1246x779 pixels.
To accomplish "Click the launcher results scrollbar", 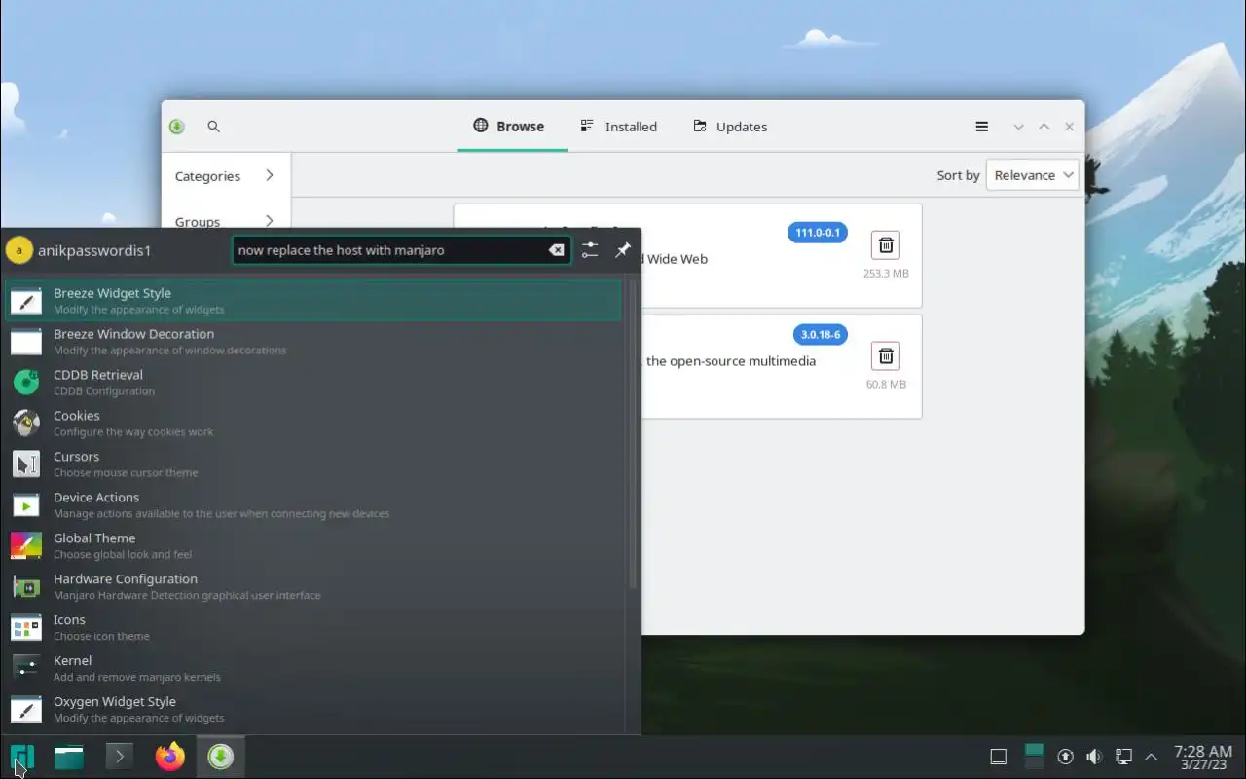I will point(633,433).
